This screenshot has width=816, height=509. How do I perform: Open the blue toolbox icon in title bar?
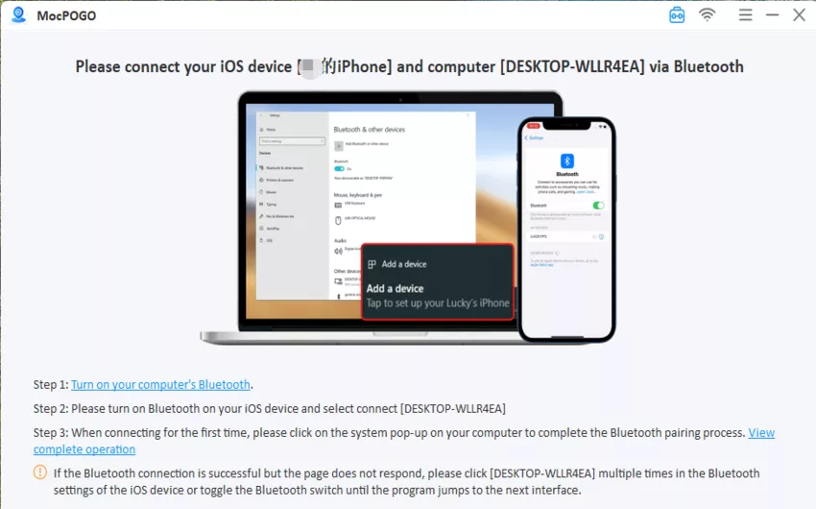[677, 15]
